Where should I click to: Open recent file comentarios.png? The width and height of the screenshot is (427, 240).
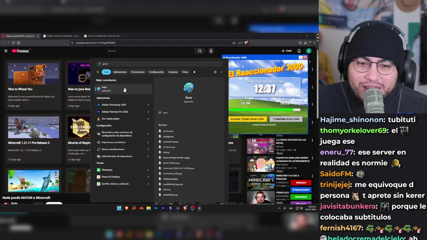click(x=168, y=142)
